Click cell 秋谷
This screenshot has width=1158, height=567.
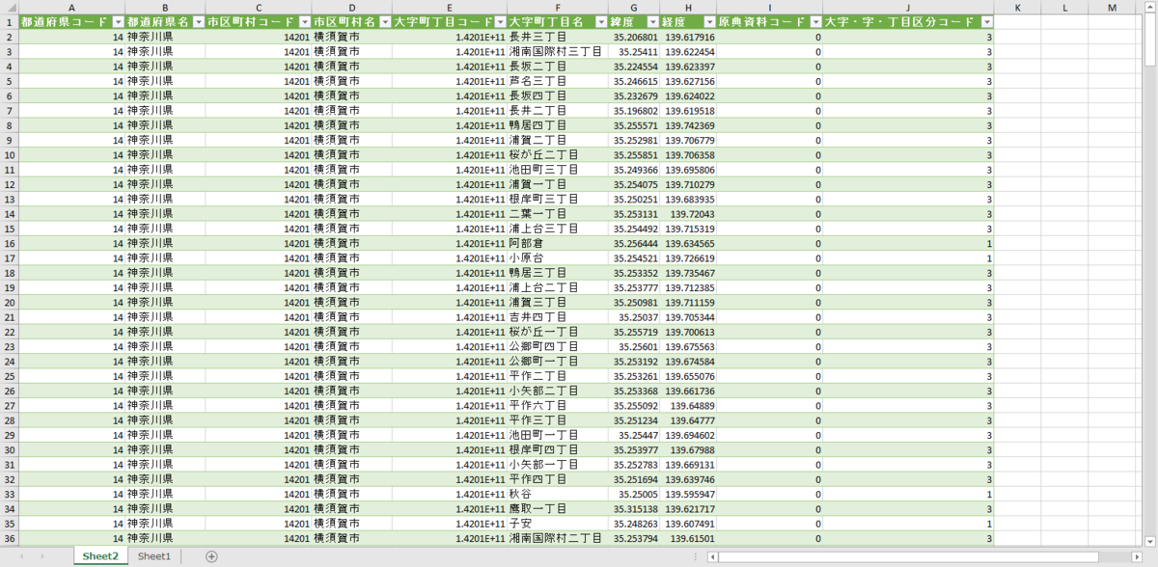pyautogui.click(x=557, y=494)
